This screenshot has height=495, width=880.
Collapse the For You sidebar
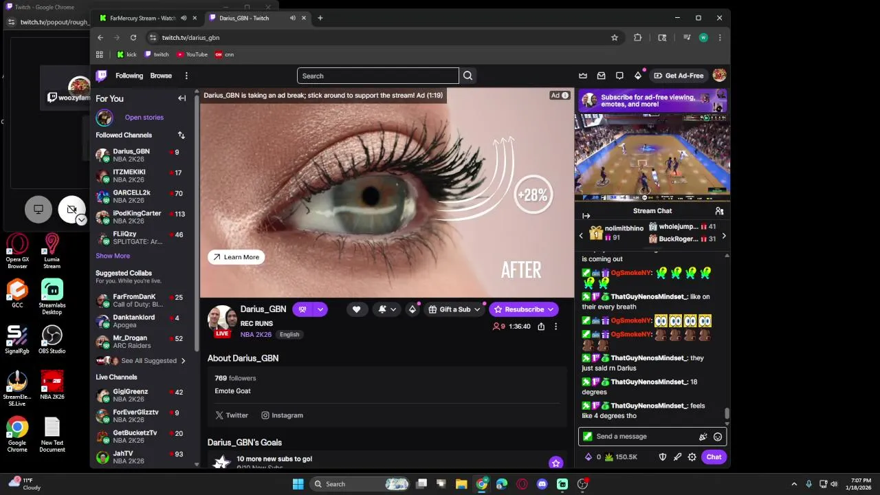coord(181,98)
